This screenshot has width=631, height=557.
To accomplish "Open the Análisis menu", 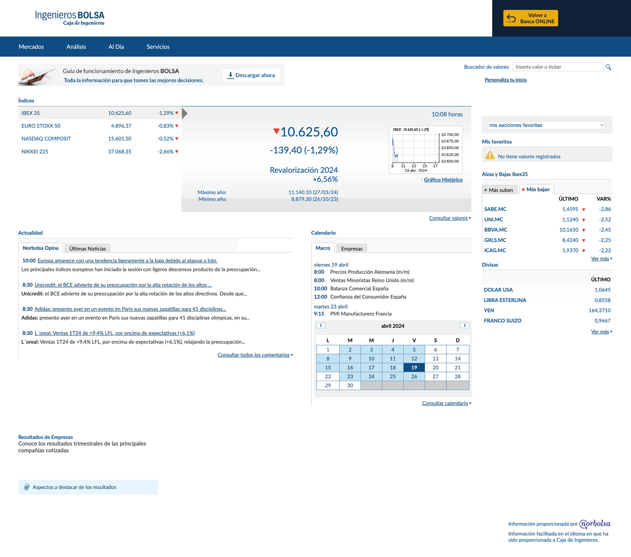I will pos(76,47).
